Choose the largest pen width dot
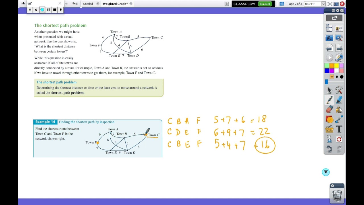The image size is (364, 205). (342, 77)
